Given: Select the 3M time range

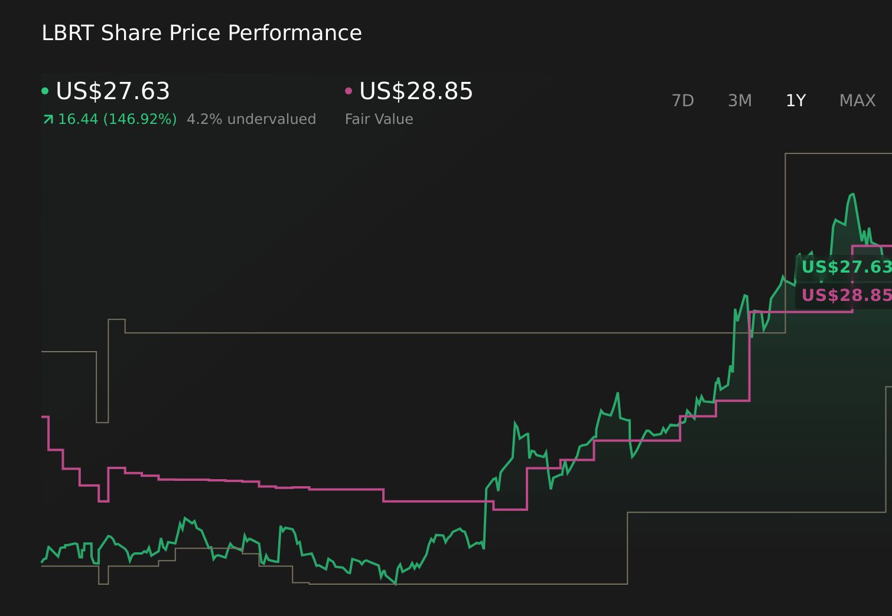Looking at the screenshot, I should 739,100.
